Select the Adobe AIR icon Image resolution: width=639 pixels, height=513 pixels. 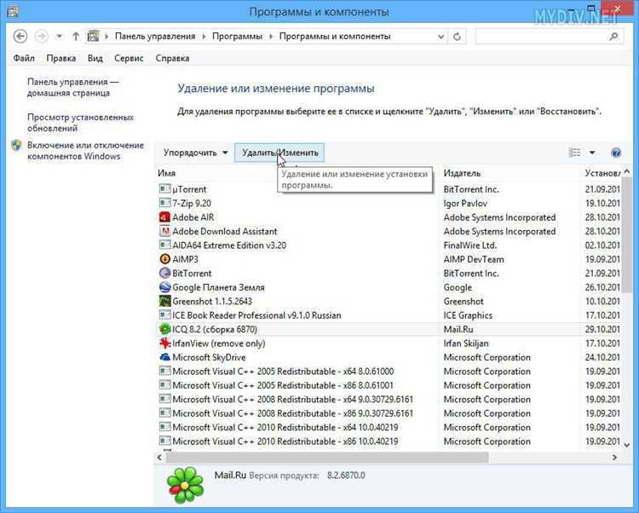164,216
